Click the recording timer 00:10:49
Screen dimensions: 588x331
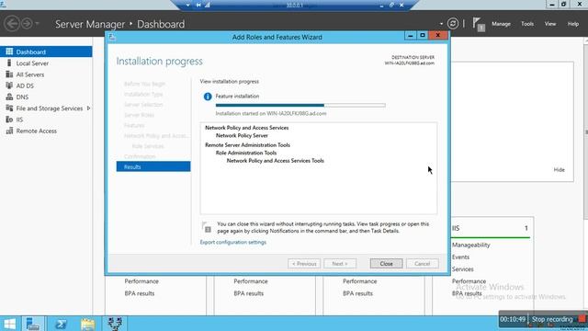click(x=513, y=319)
